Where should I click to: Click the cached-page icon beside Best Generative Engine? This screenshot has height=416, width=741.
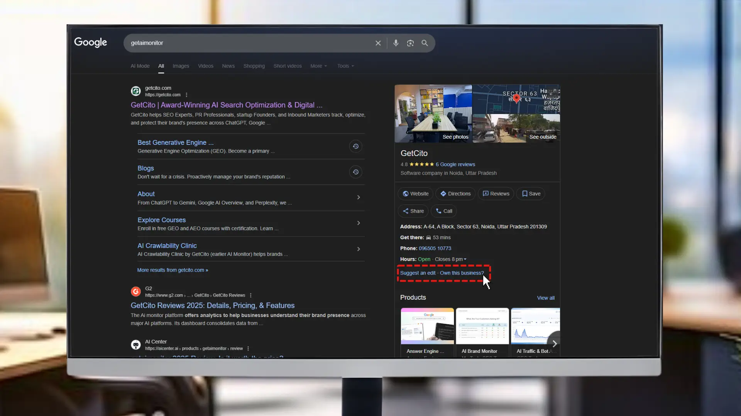(x=355, y=146)
